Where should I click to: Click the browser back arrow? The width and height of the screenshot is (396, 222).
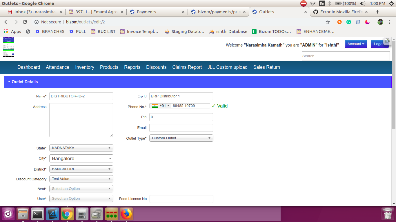coord(6,22)
